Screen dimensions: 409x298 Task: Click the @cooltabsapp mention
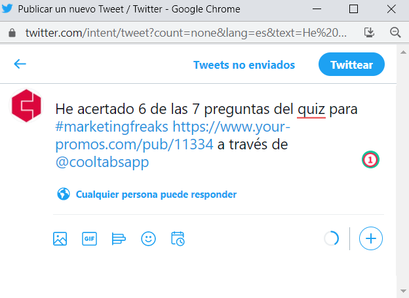click(102, 162)
